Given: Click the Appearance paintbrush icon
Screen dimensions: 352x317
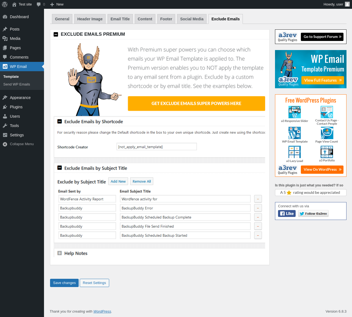Looking at the screenshot, I should 5,98.
